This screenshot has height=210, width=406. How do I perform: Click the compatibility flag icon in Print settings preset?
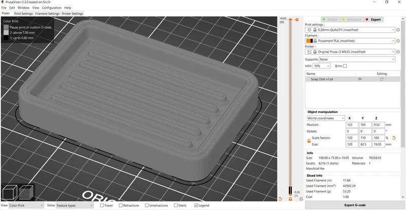click(309, 30)
